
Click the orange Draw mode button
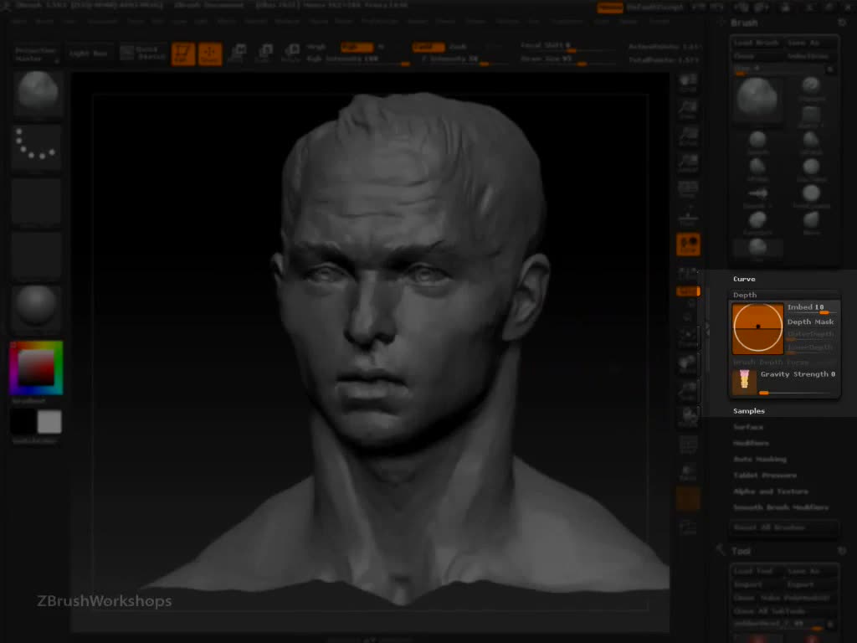click(210, 54)
